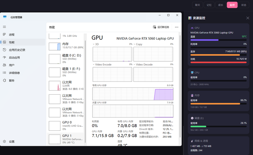253x155 pixels.
Task: Click the 56.2 GB / 200.1 GB disk text
Action: point(199,130)
